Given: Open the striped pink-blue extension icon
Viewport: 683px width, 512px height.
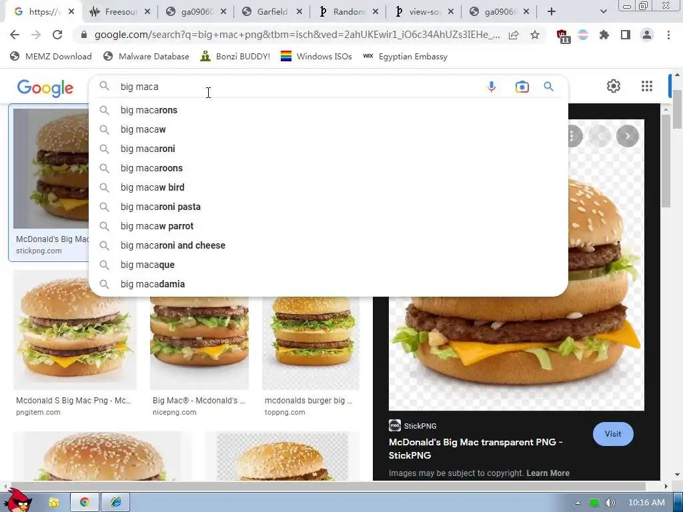Looking at the screenshot, I should 583,35.
